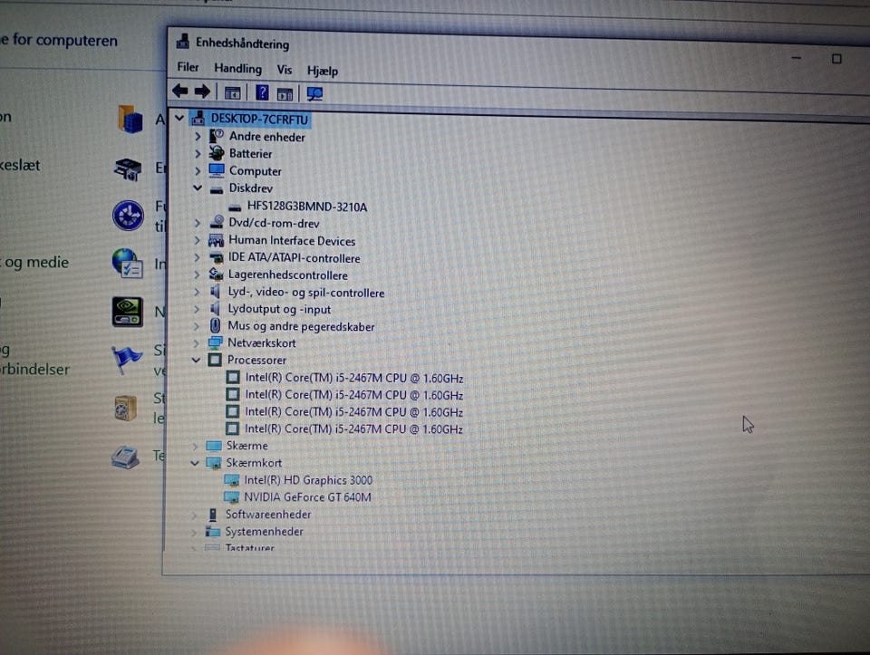Select the Intel(R) HD Graphics 3000 adapter
The image size is (870, 655).
click(x=308, y=480)
